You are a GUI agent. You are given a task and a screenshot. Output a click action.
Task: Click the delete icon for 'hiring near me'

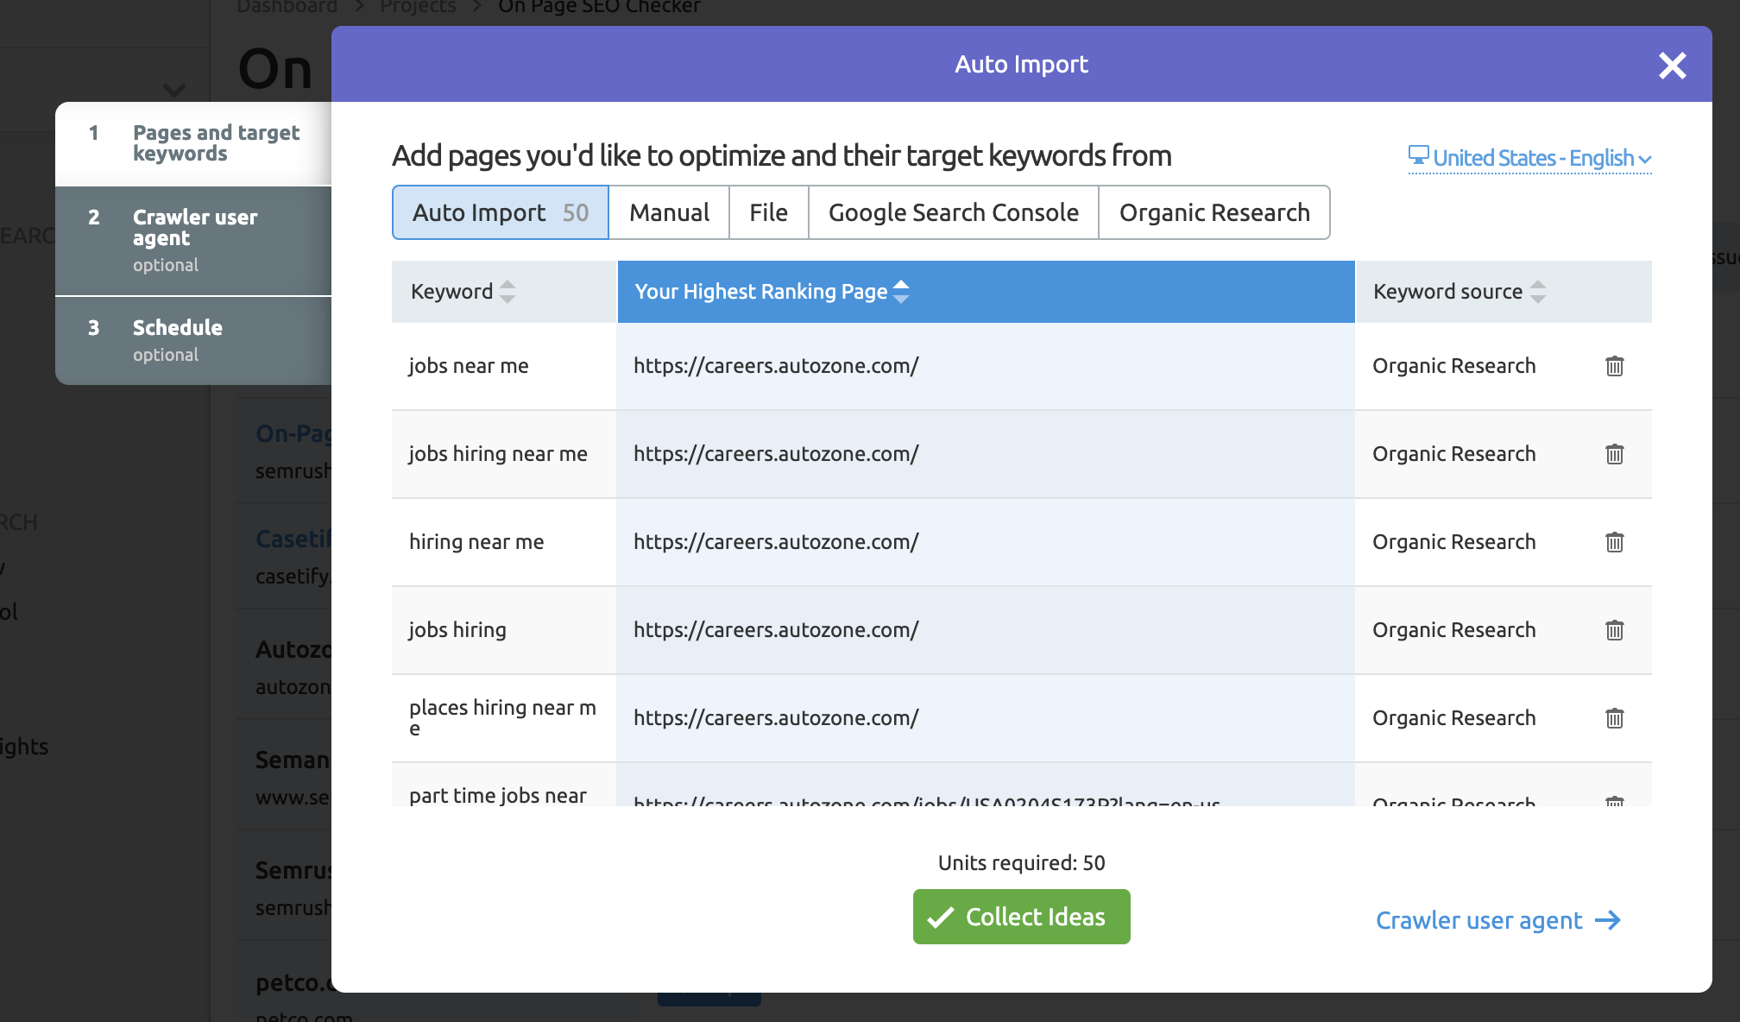tap(1615, 541)
